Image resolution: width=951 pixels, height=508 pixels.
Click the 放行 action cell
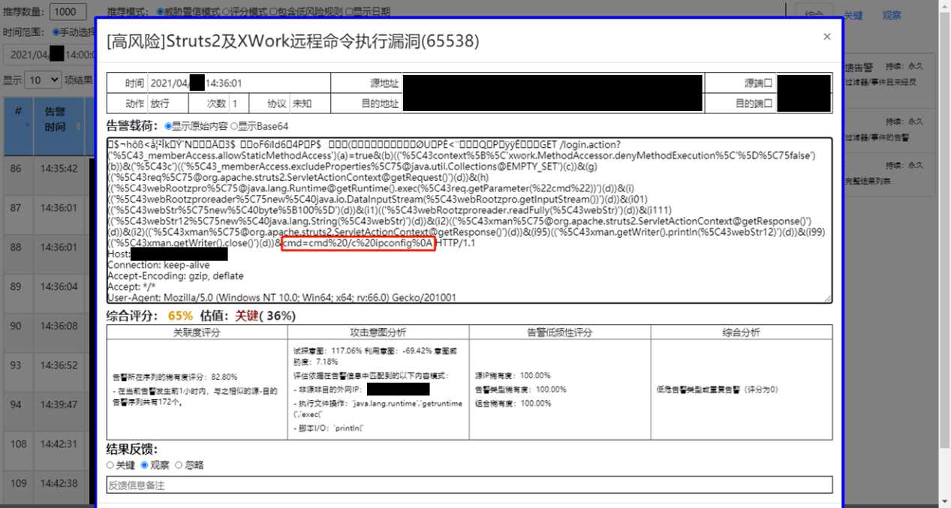[x=167, y=104]
